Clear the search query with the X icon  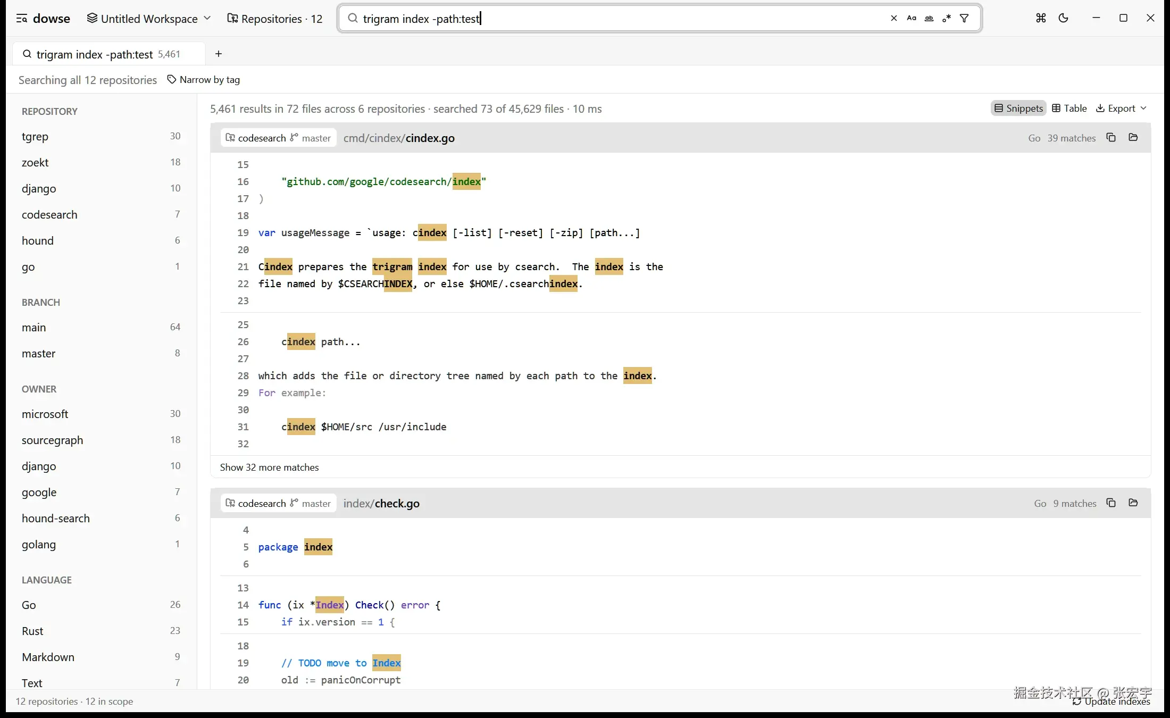tap(894, 18)
